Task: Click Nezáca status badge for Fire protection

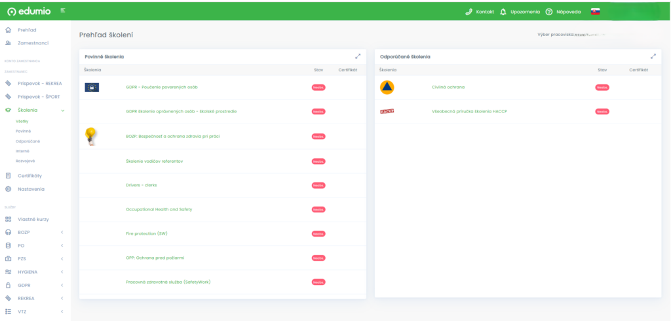Action: [x=318, y=233]
